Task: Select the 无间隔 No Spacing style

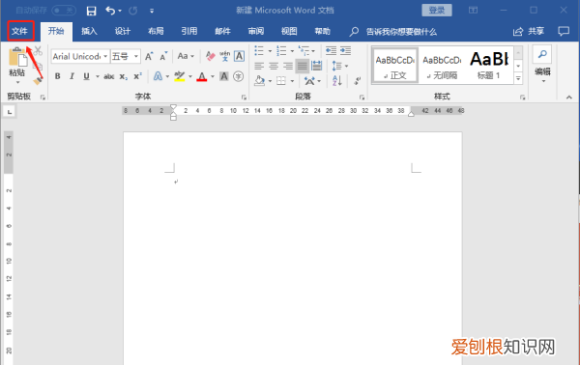Action: click(442, 66)
